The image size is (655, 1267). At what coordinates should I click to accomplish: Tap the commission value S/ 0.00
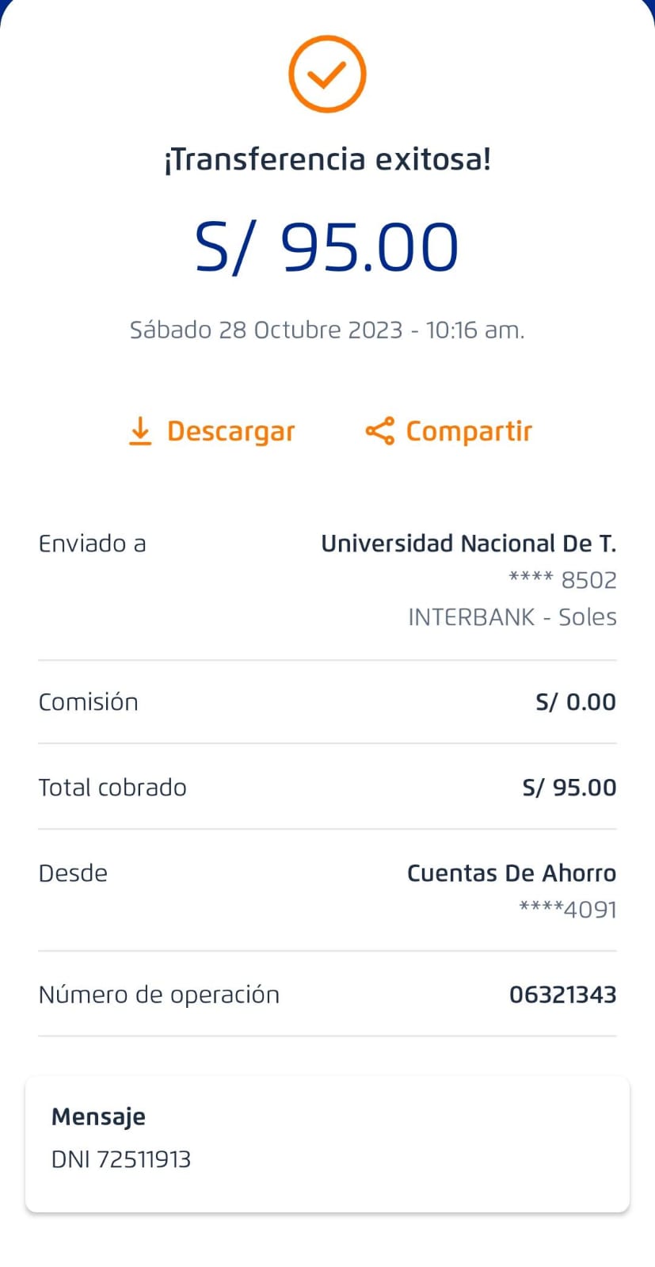[576, 702]
